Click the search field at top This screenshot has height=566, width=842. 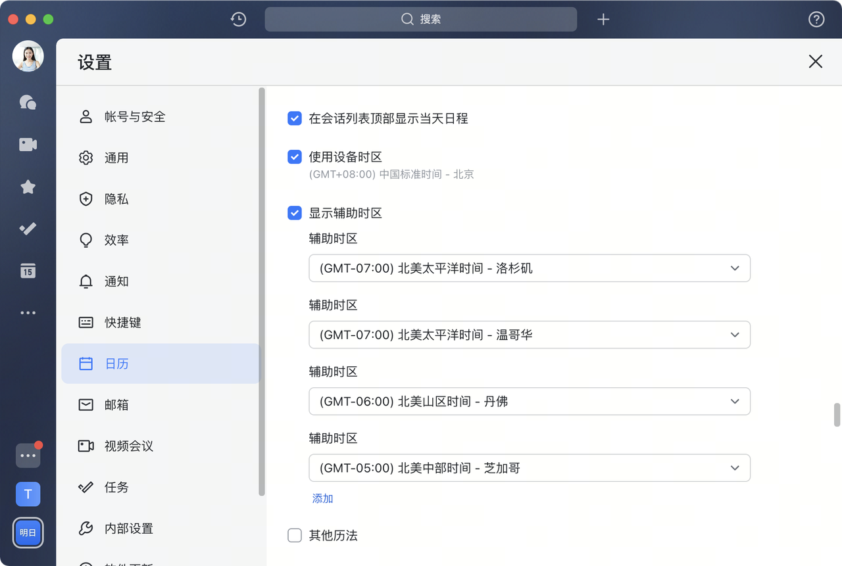[x=421, y=19]
